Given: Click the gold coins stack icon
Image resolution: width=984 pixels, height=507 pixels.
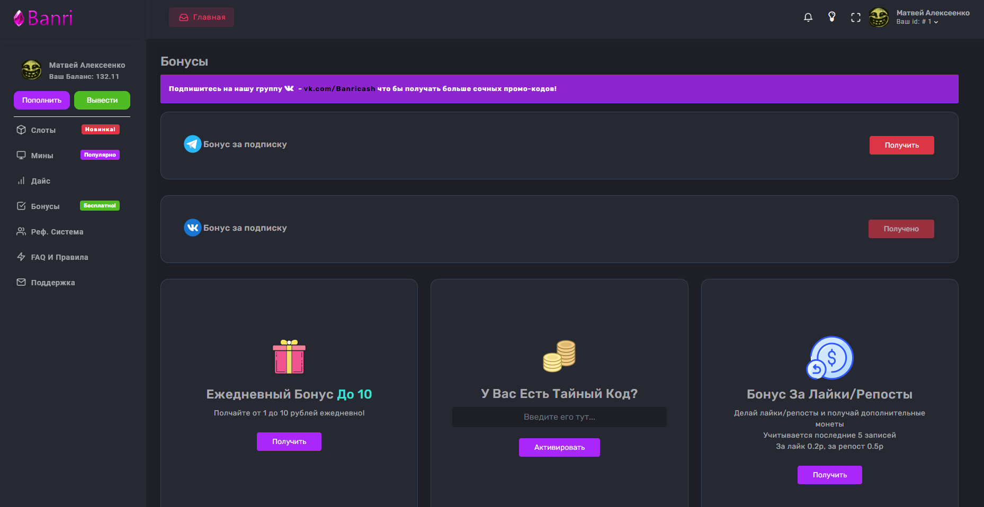Looking at the screenshot, I should pos(559,356).
